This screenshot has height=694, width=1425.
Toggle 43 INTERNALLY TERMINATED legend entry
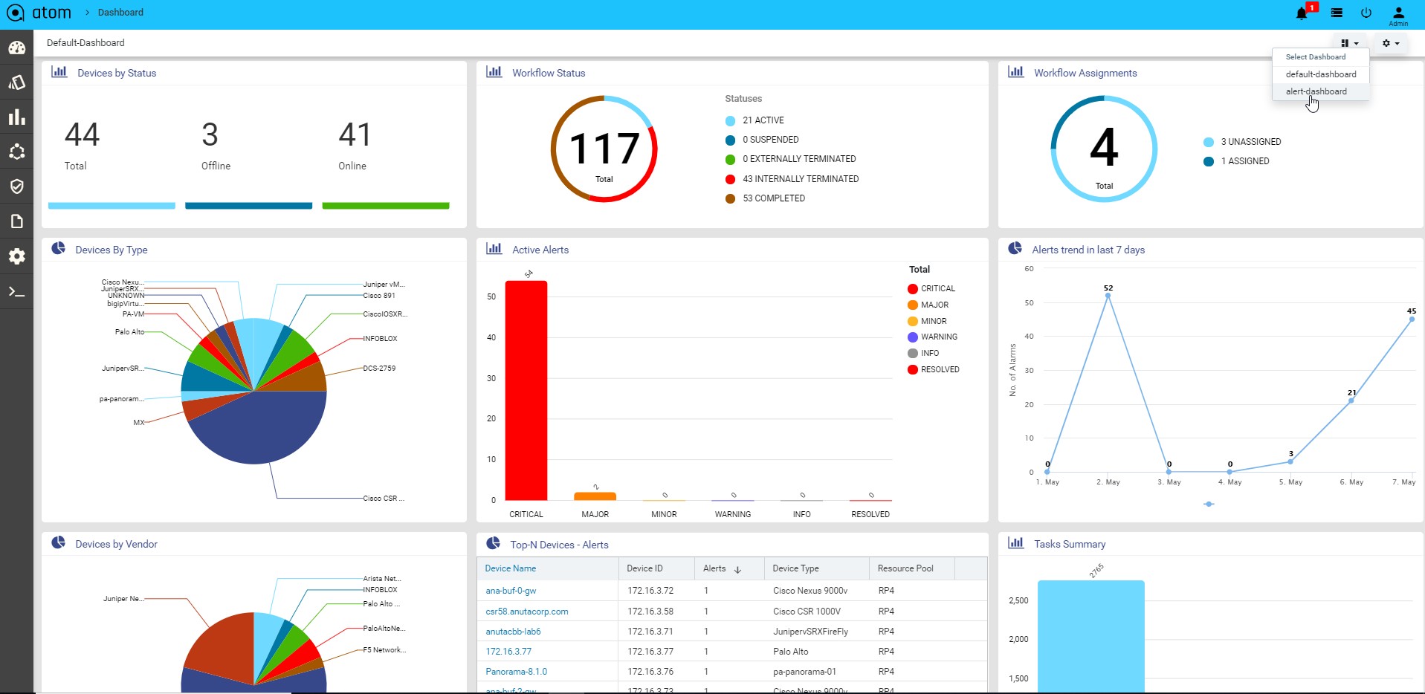[x=792, y=179]
